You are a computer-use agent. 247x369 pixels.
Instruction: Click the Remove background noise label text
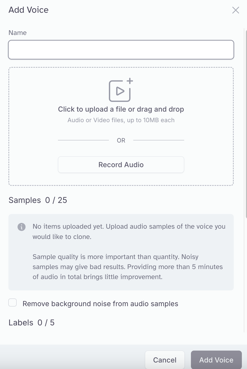point(100,304)
